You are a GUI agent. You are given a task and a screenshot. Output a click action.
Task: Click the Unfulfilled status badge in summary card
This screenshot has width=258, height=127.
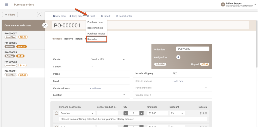click(160, 64)
